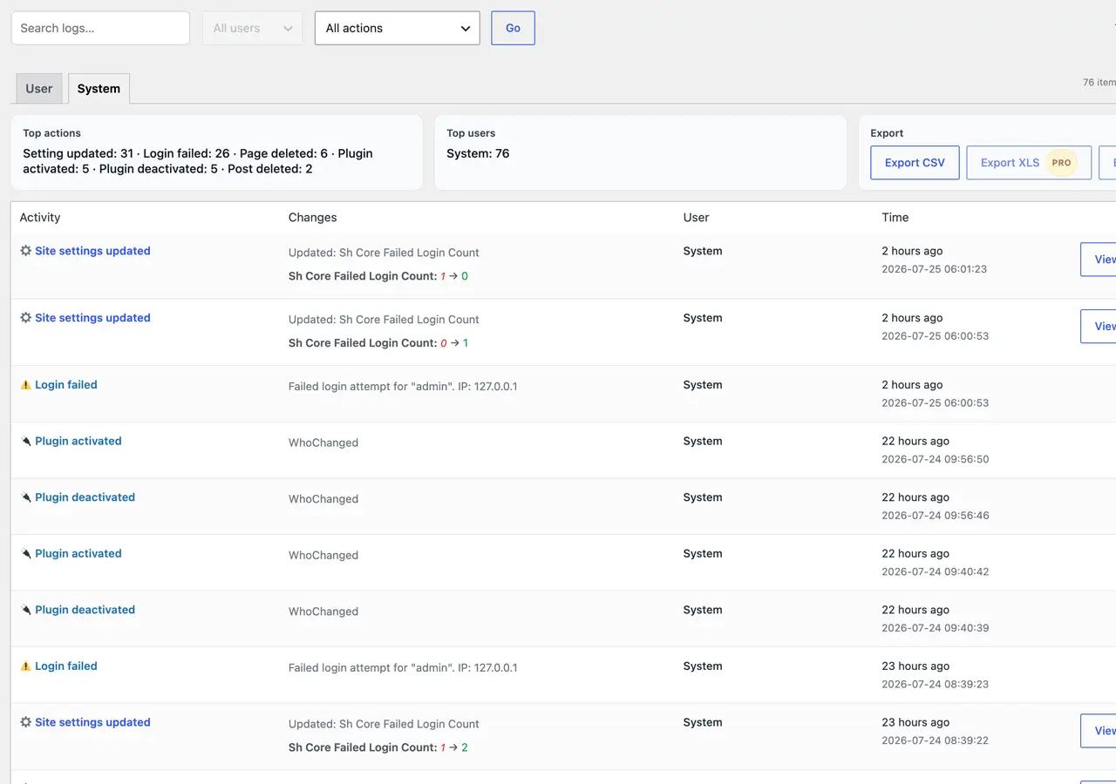Viewport: 1116px width, 784px height.
Task: Click Export XLS pro button
Action: (x=1029, y=163)
